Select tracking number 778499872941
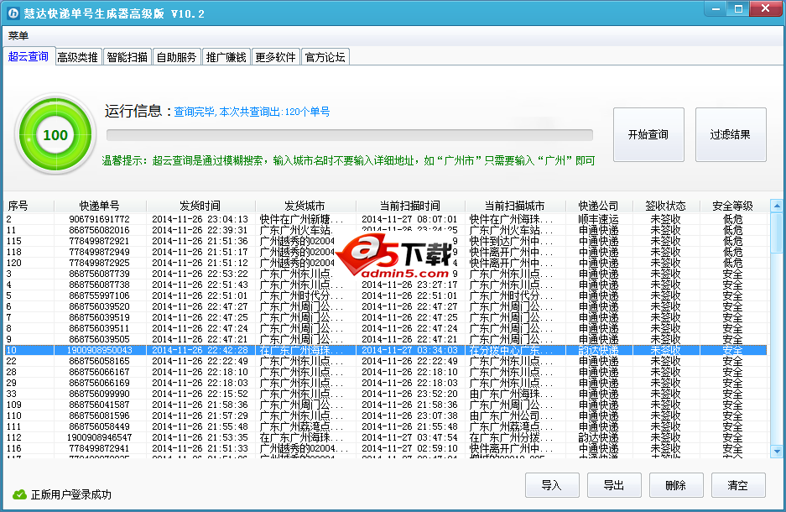Screen dimensions: 786x512 click(x=99, y=448)
